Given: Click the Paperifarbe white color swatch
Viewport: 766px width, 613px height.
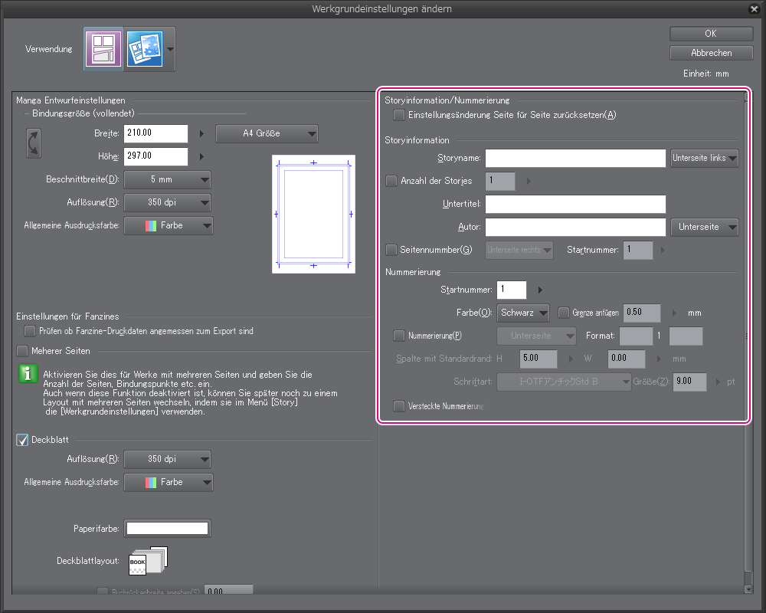Looking at the screenshot, I should [x=168, y=529].
